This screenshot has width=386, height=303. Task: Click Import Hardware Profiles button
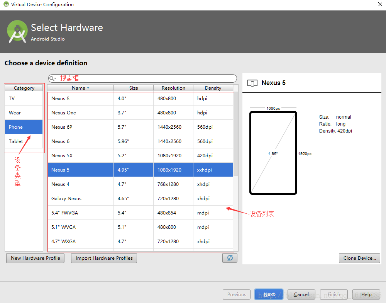pyautogui.click(x=104, y=258)
